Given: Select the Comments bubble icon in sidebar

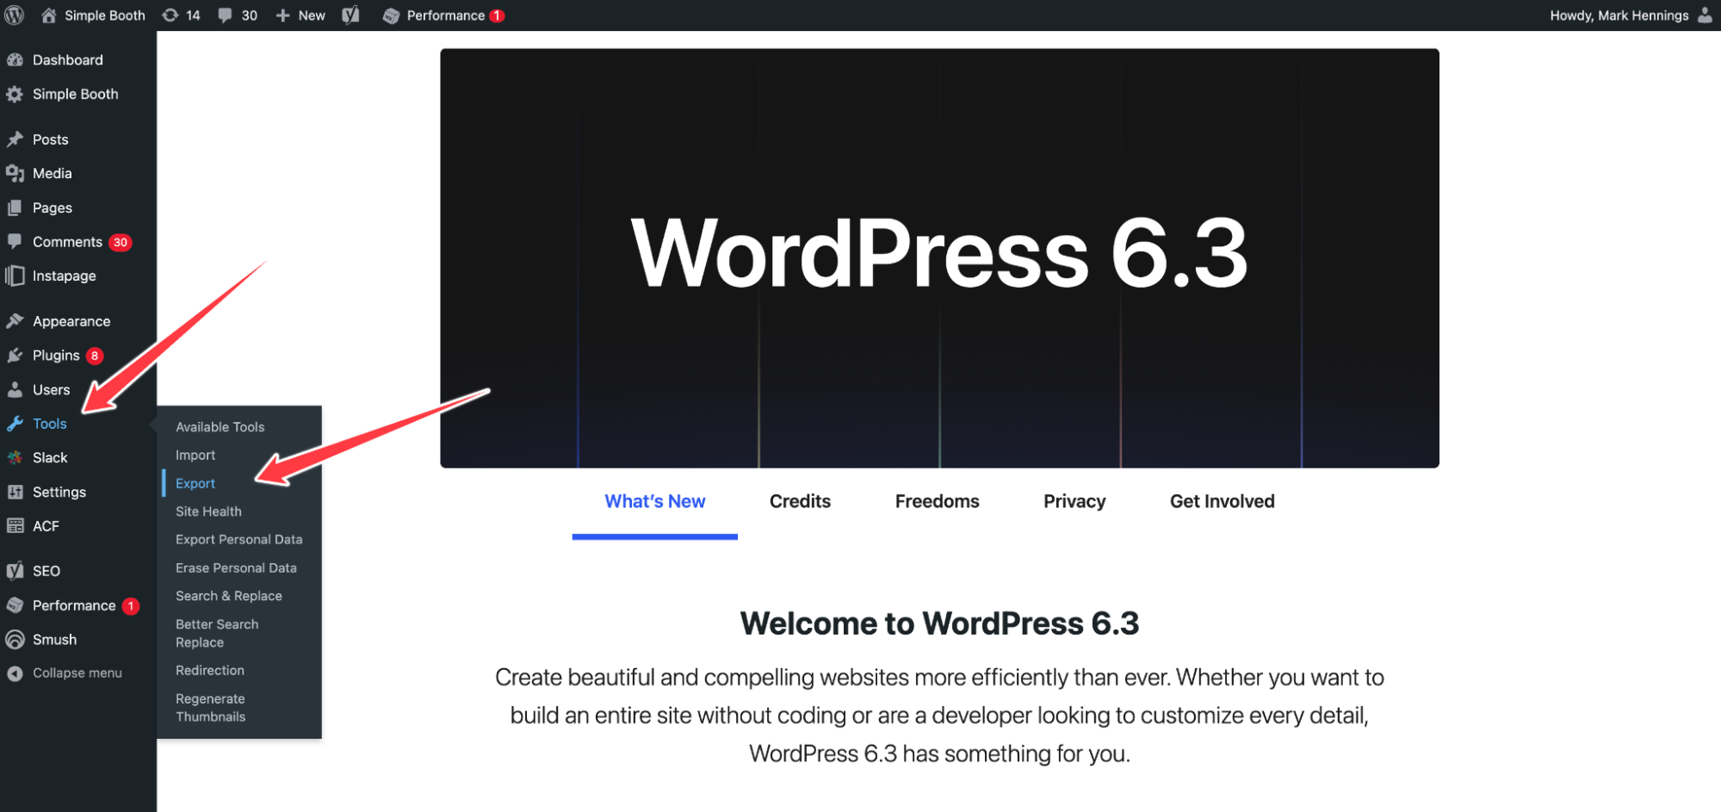Looking at the screenshot, I should coord(15,242).
